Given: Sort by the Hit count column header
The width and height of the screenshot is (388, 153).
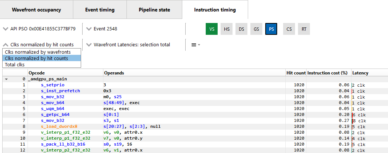Looking at the screenshot, I should coord(296,73).
